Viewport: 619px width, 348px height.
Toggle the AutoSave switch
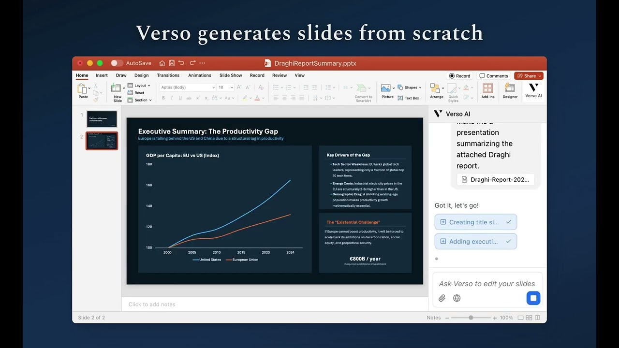pyautogui.click(x=117, y=63)
